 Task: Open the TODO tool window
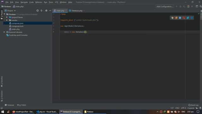(21, 105)
